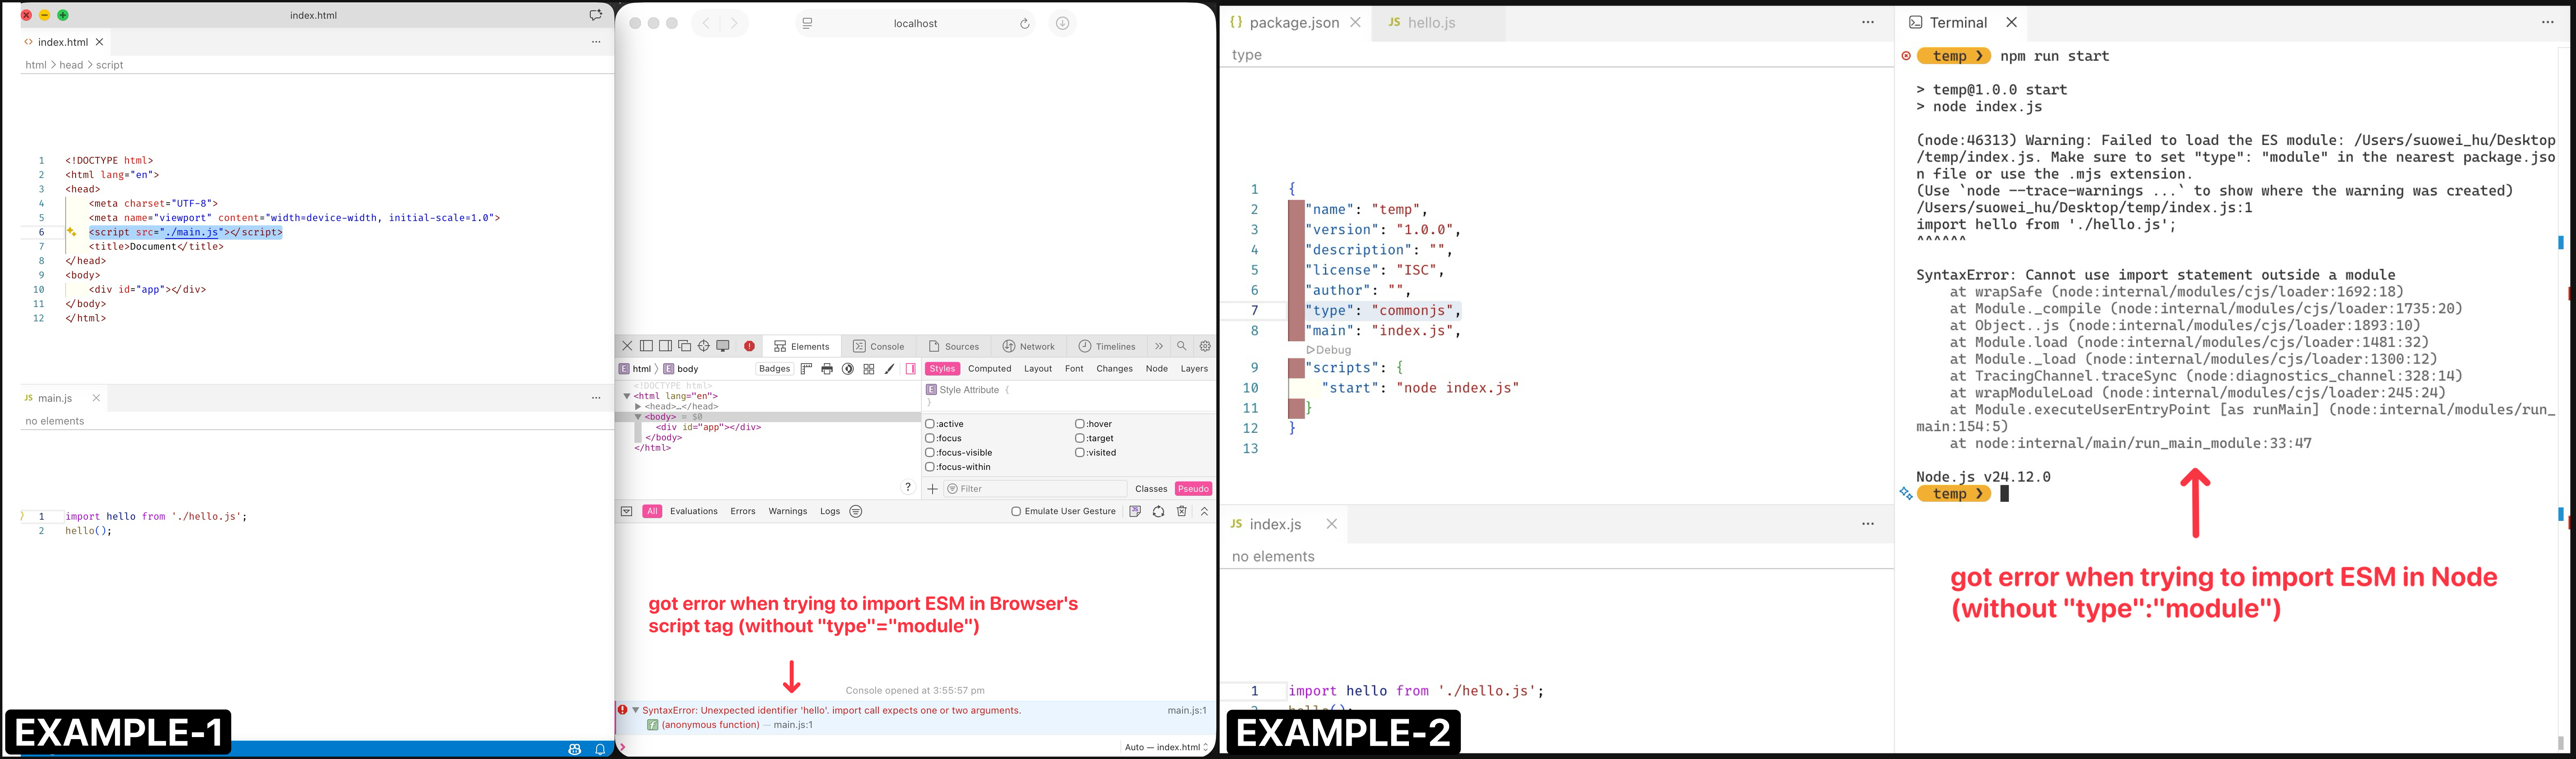
Task: Click the Badges button
Action: [774, 369]
